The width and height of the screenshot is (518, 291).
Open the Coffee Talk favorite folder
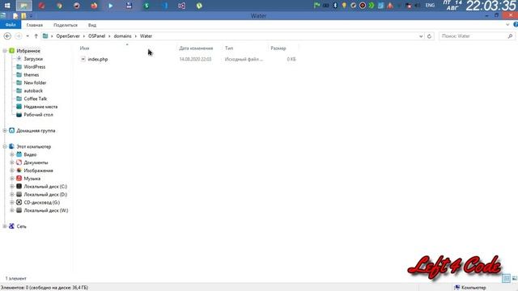(x=36, y=99)
